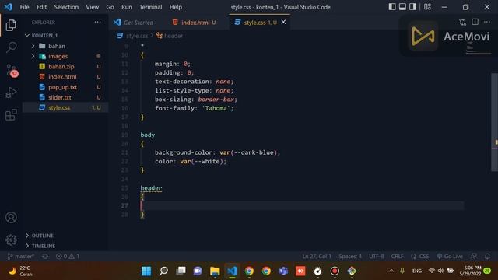Open Windows Start menu

point(146,271)
